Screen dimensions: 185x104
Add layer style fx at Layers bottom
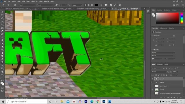coord(164,98)
